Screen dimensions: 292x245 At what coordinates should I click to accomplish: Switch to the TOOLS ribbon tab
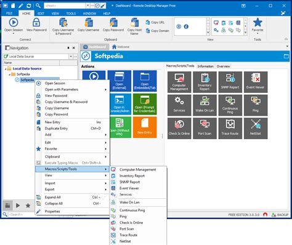point(71,14)
